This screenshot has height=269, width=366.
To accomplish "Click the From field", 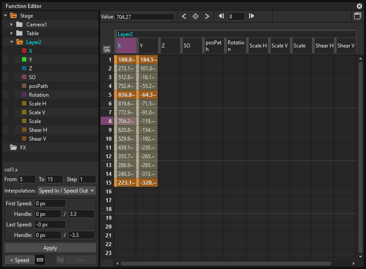I will [27, 179].
